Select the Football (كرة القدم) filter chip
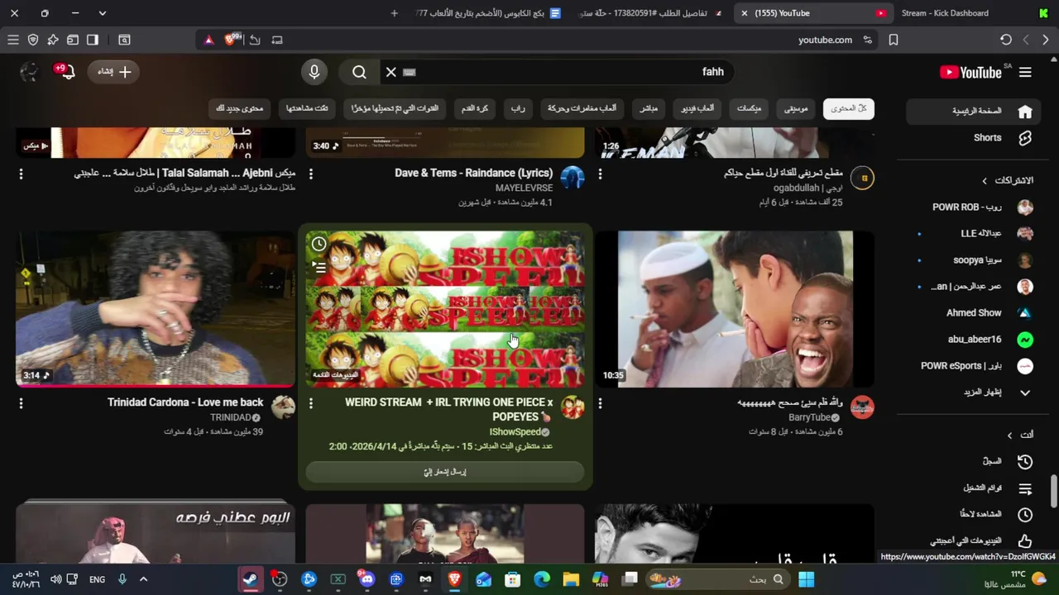 474,108
